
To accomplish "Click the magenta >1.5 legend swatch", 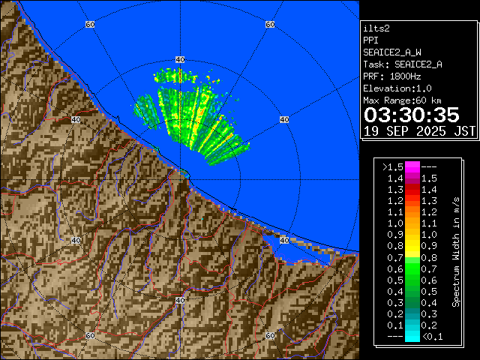I will tap(412, 166).
